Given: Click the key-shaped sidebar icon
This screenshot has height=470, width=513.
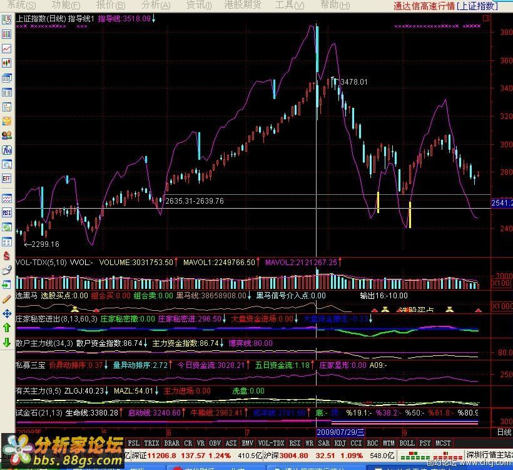Looking at the screenshot, I should point(6,270).
